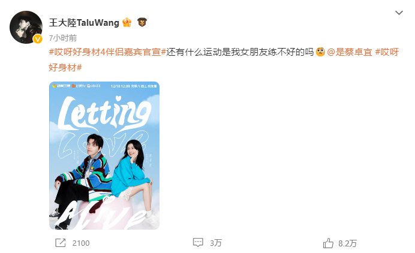Open comments via the speech bubble icon

click(x=198, y=243)
